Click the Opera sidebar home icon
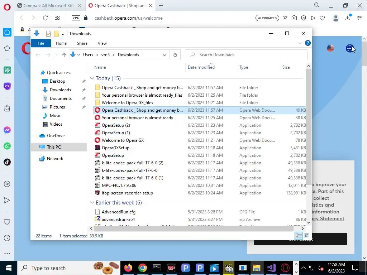The width and height of the screenshot is (367, 275). 7,32
